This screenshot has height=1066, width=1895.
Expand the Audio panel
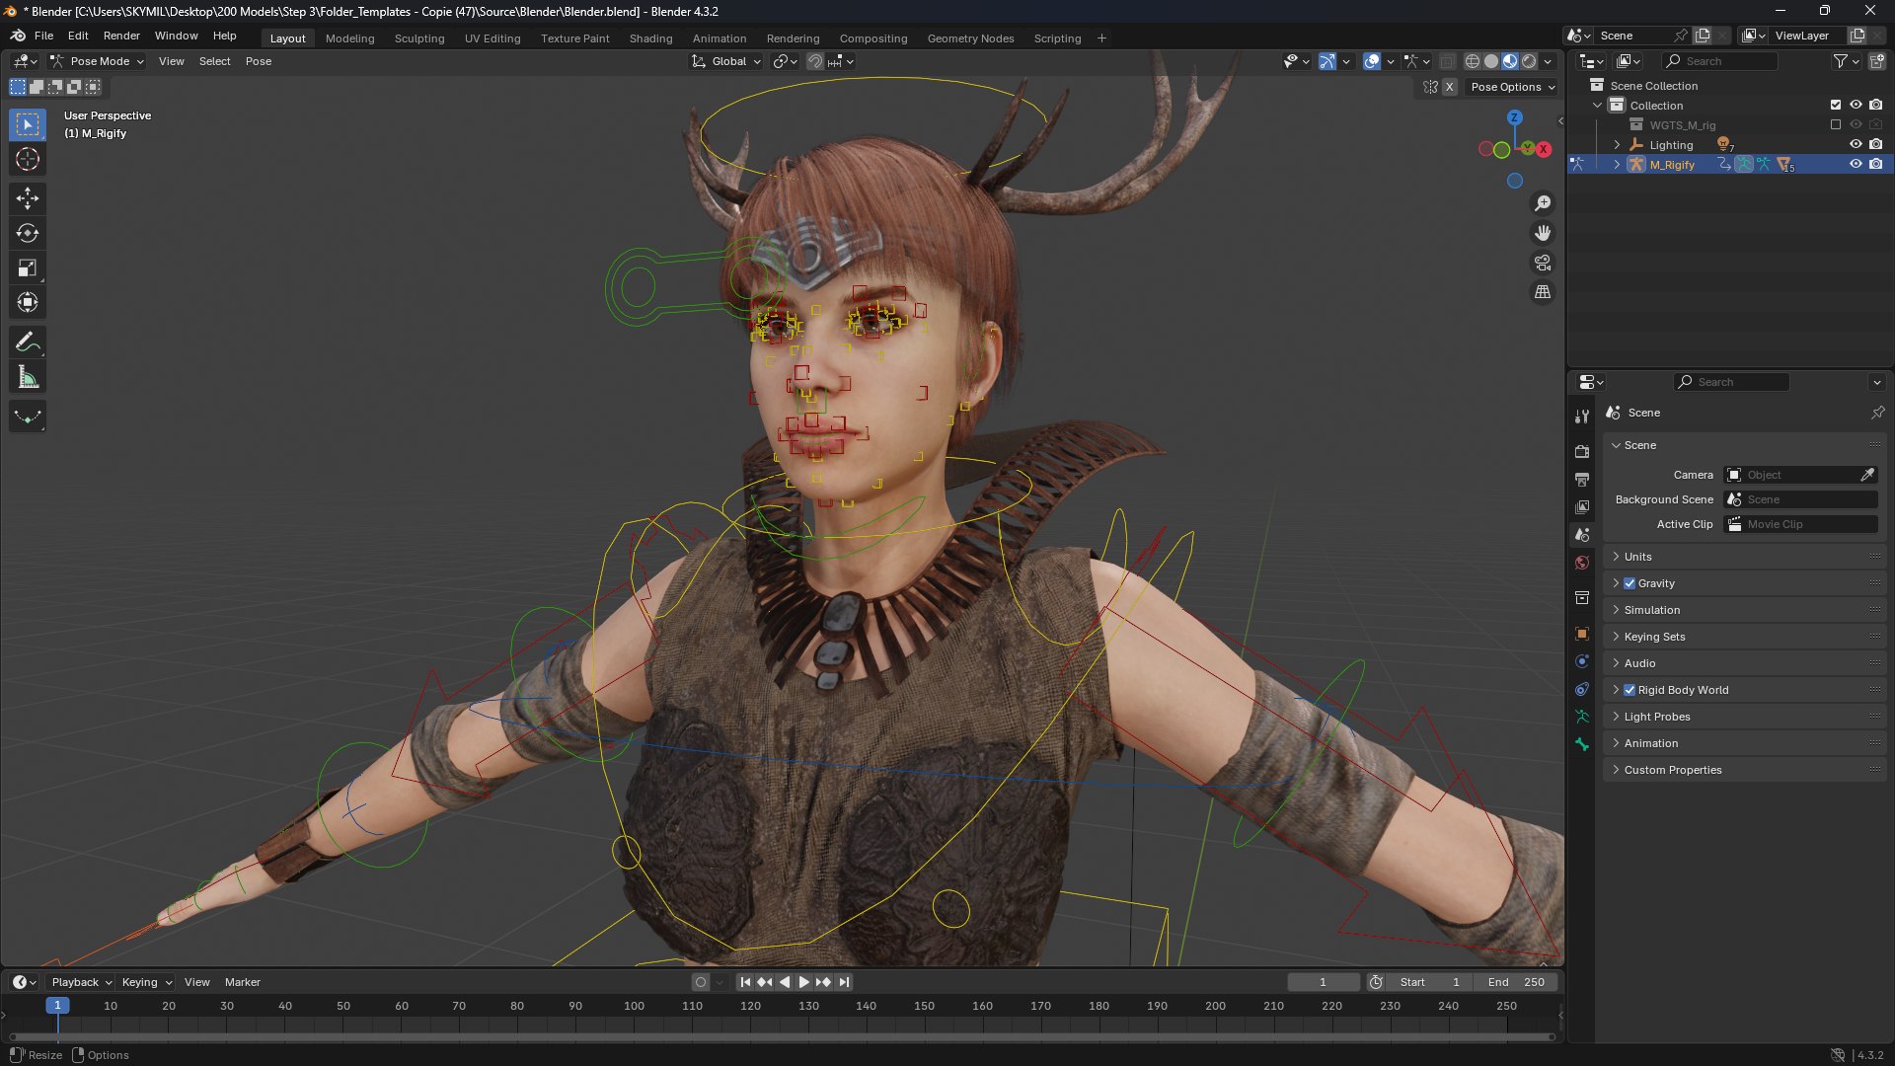pyautogui.click(x=1744, y=663)
